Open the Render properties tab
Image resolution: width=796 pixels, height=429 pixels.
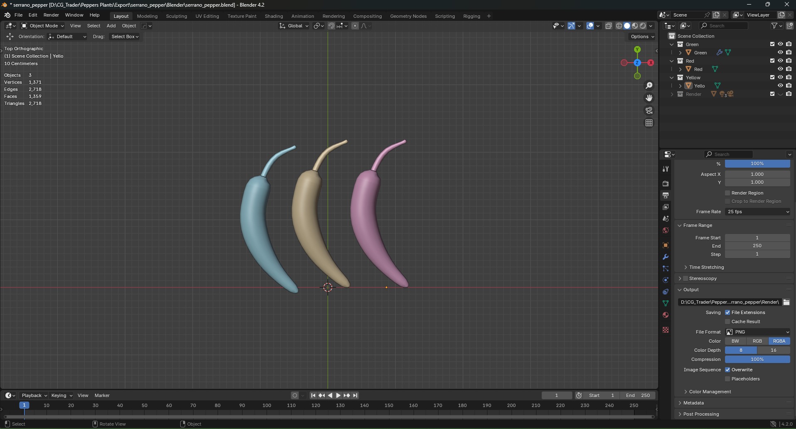(666, 183)
